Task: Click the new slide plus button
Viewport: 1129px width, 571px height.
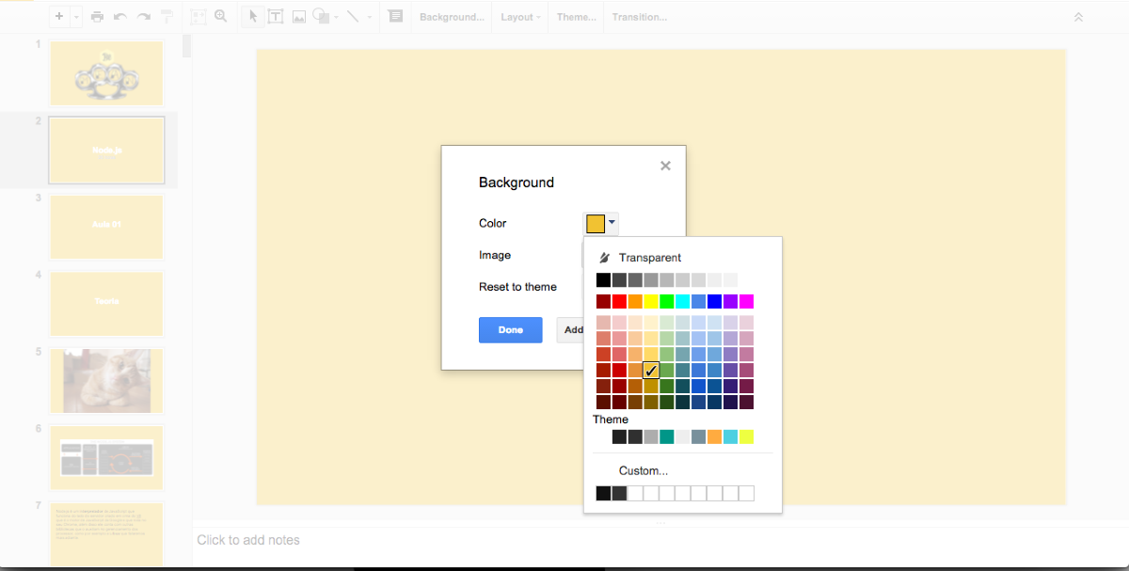Action: (x=59, y=16)
